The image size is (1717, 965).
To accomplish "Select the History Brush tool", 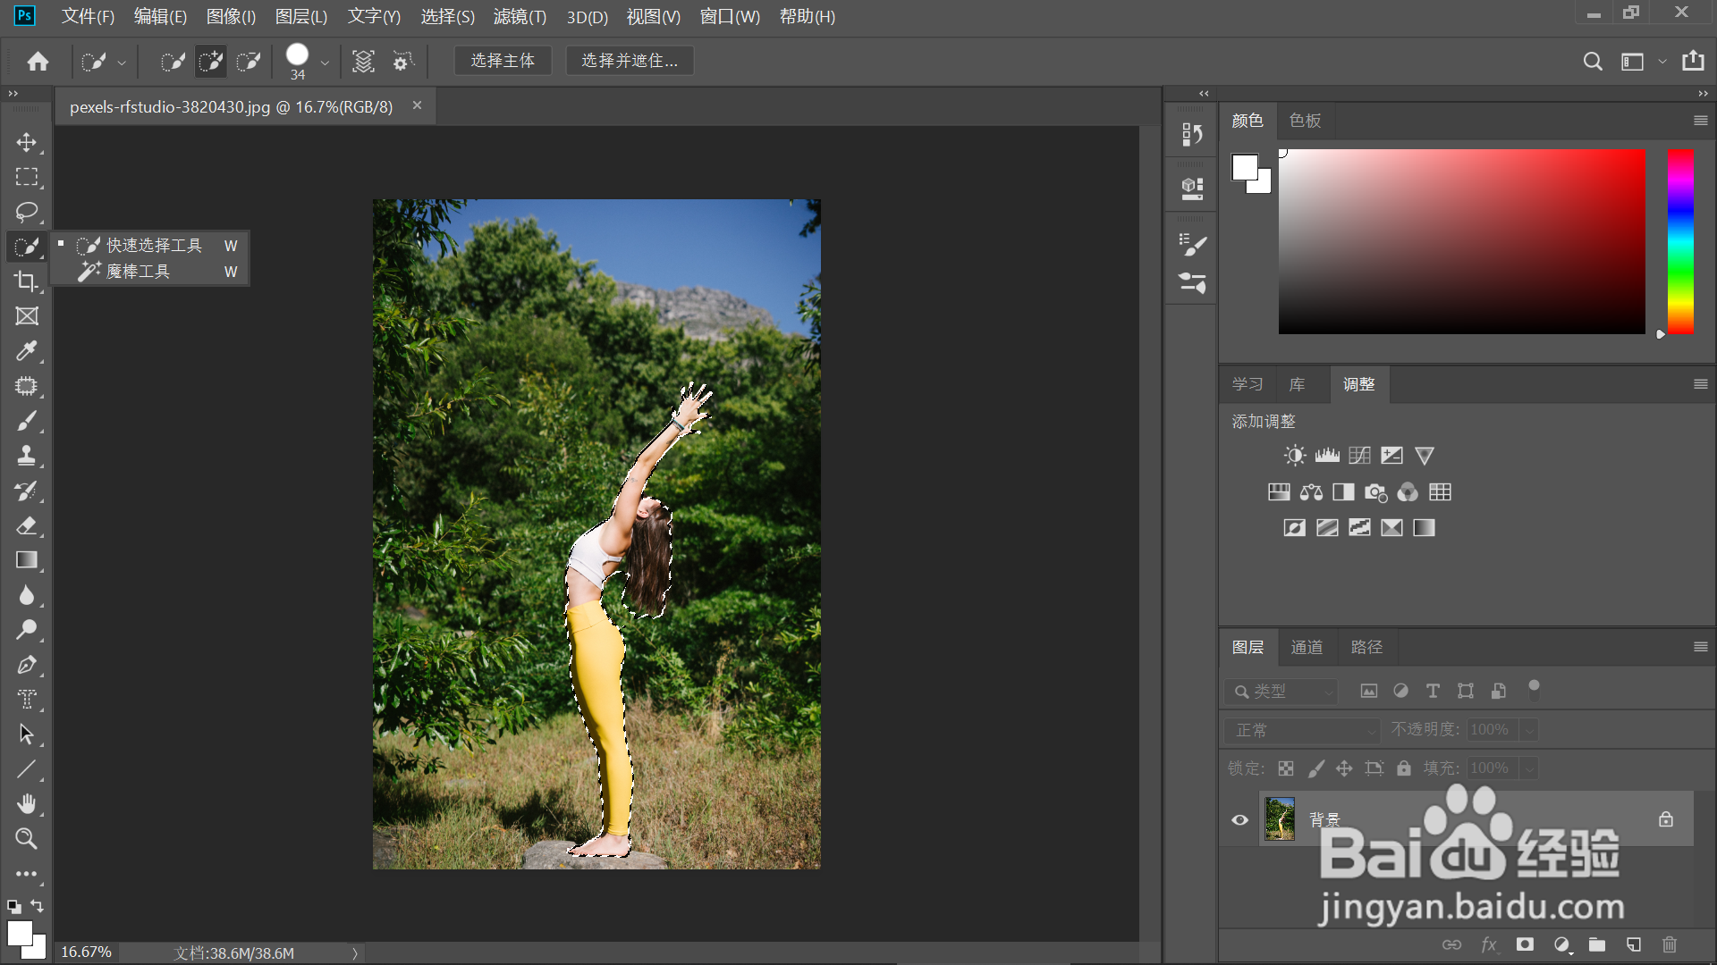I will pos(27,491).
